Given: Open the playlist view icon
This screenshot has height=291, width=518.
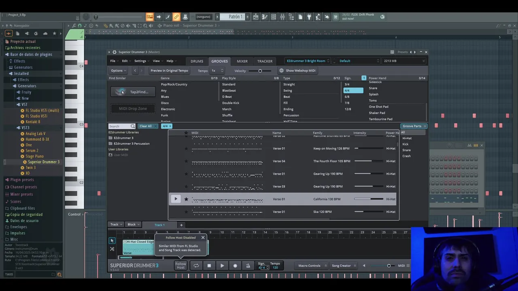Looking at the screenshot, I should pyautogui.click(x=256, y=17).
